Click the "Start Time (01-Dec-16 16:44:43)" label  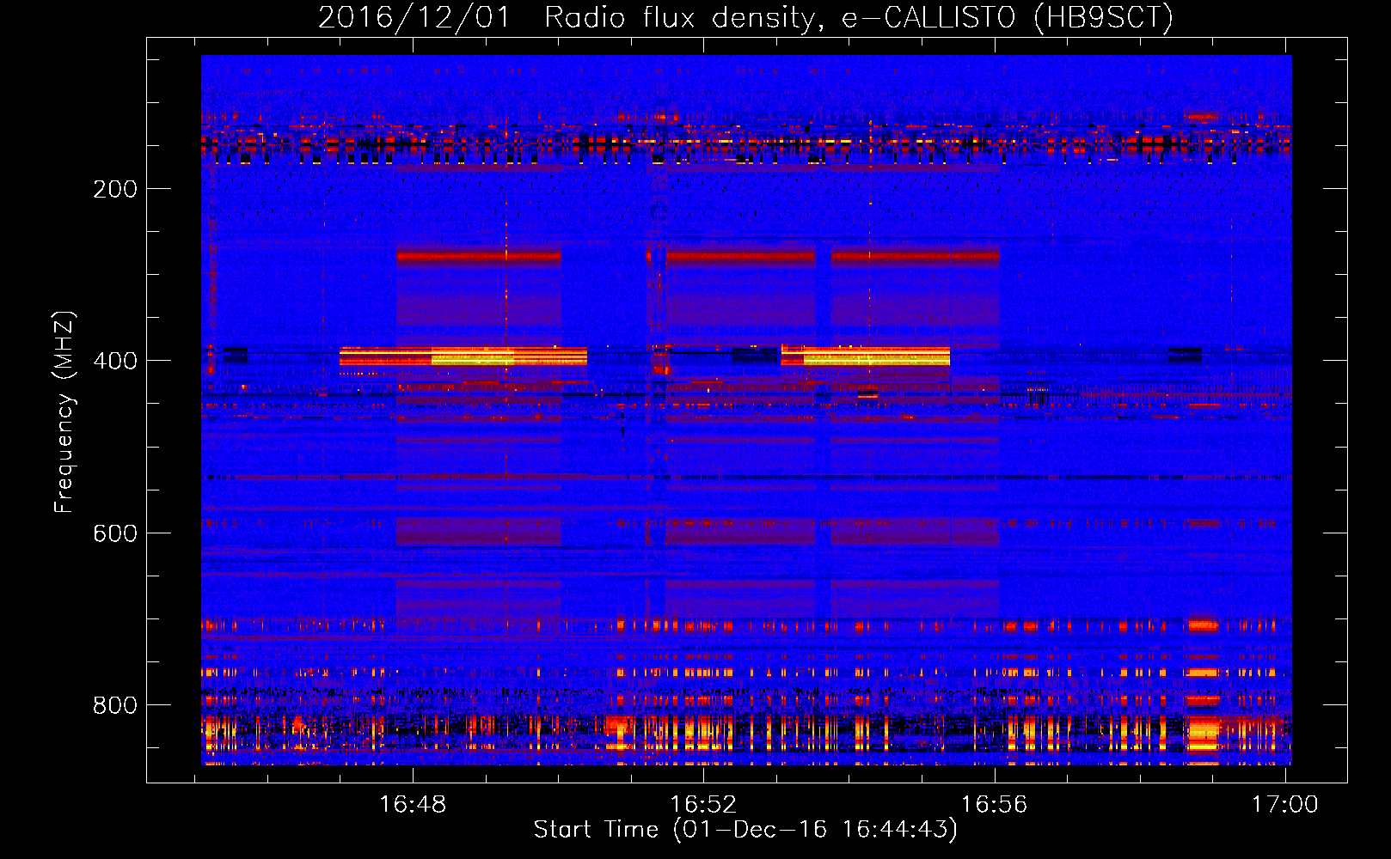[x=745, y=830]
